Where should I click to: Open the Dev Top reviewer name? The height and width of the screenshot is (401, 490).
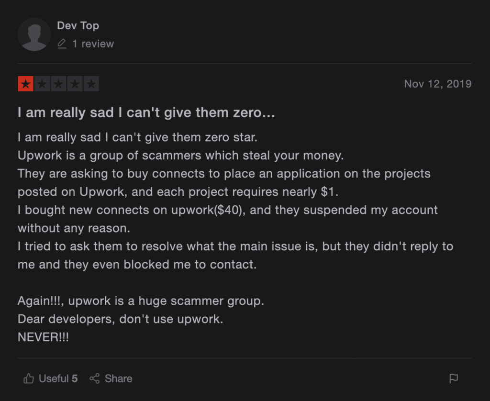pyautogui.click(x=78, y=25)
